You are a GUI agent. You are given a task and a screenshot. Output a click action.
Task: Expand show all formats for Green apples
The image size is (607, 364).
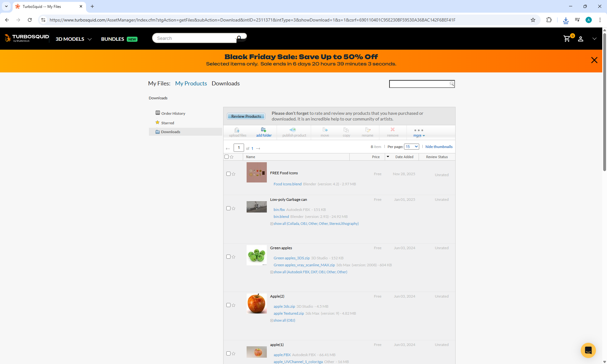tap(310, 272)
